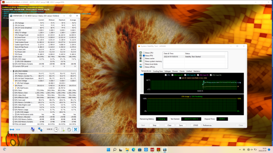Switch to the Cooling Fans tab
The image size is (273, 153).
click(x=158, y=71)
